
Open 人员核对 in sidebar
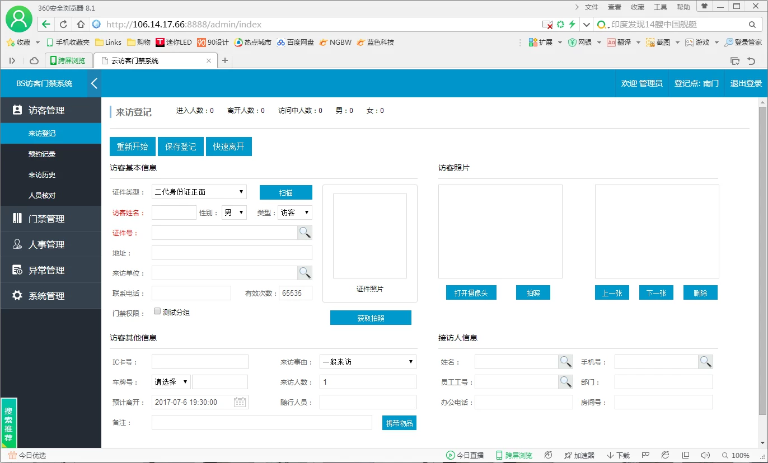tap(51, 196)
